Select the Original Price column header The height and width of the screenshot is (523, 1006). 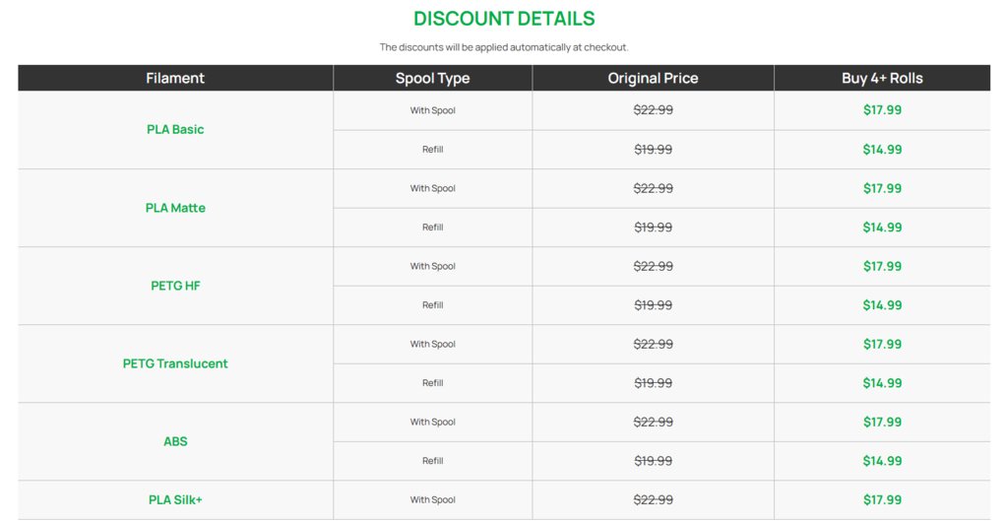pos(654,78)
